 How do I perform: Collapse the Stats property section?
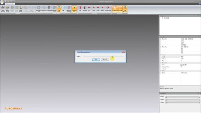[x=160, y=55]
